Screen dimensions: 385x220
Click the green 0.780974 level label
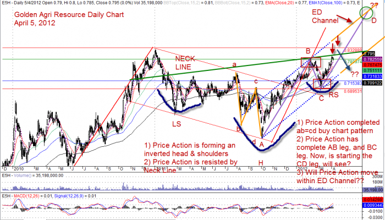[x=353, y=62]
